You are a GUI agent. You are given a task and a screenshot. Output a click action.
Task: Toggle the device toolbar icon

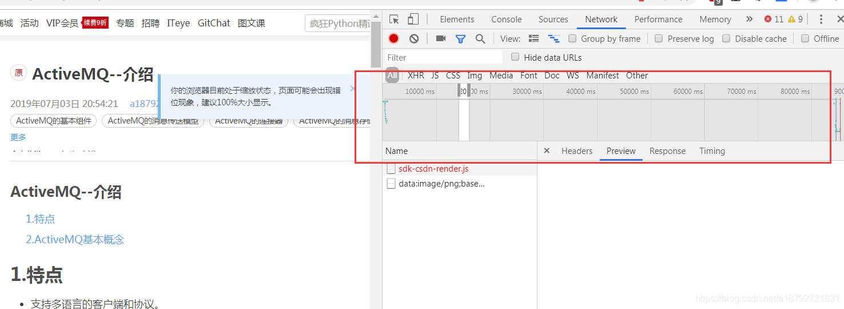tap(413, 19)
